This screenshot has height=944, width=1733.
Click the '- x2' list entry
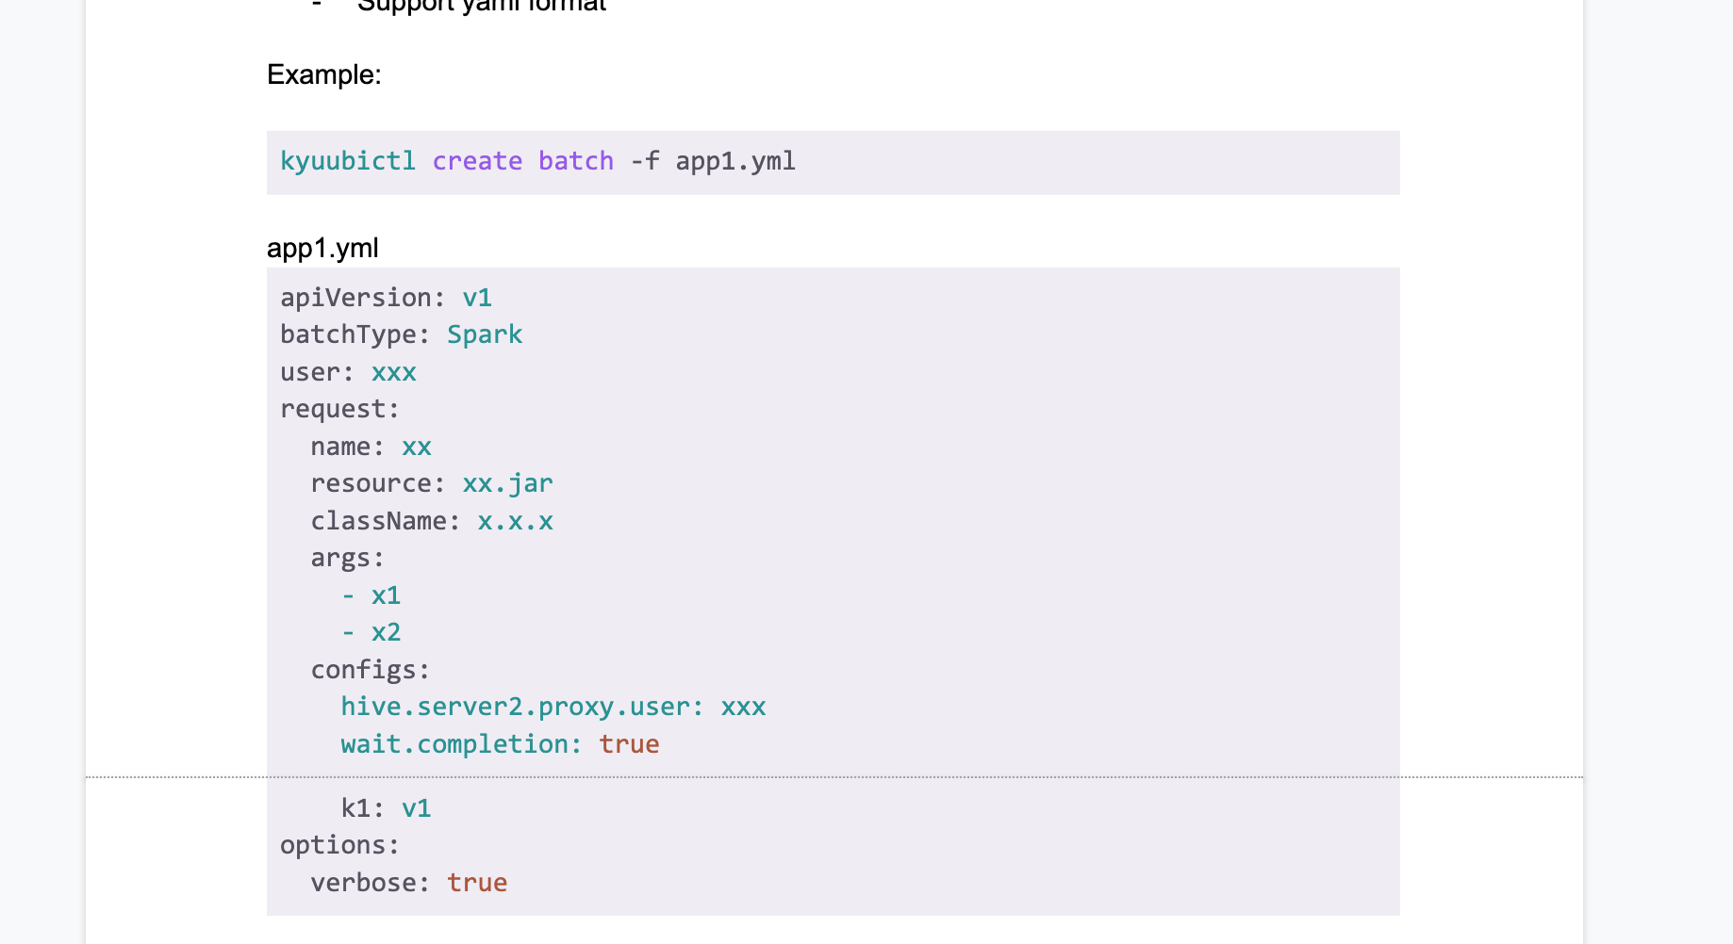[371, 632]
